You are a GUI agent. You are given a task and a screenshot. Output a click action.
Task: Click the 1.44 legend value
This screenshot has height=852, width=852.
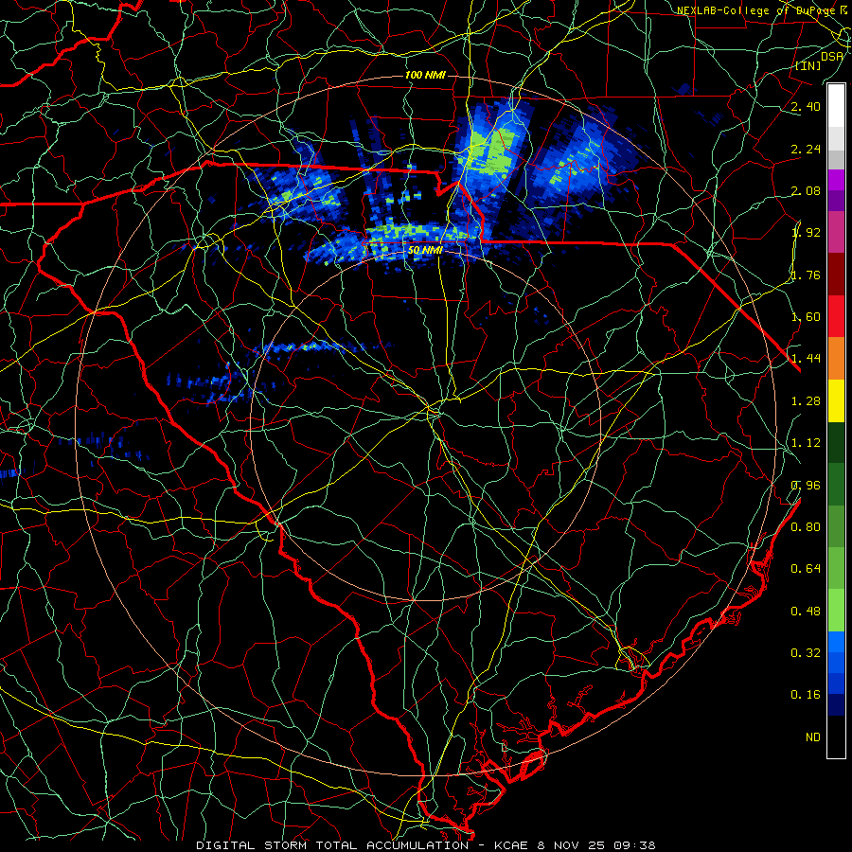(806, 359)
